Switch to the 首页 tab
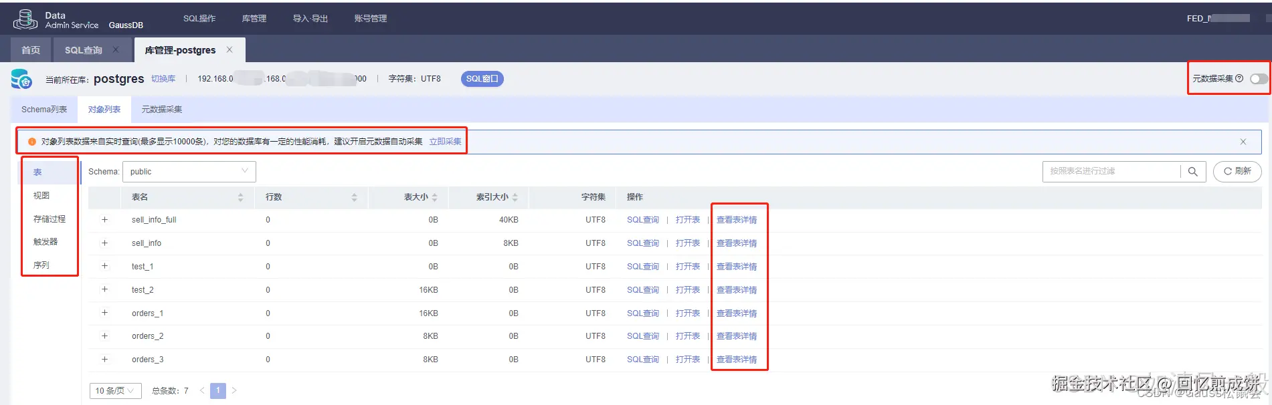 (x=31, y=50)
